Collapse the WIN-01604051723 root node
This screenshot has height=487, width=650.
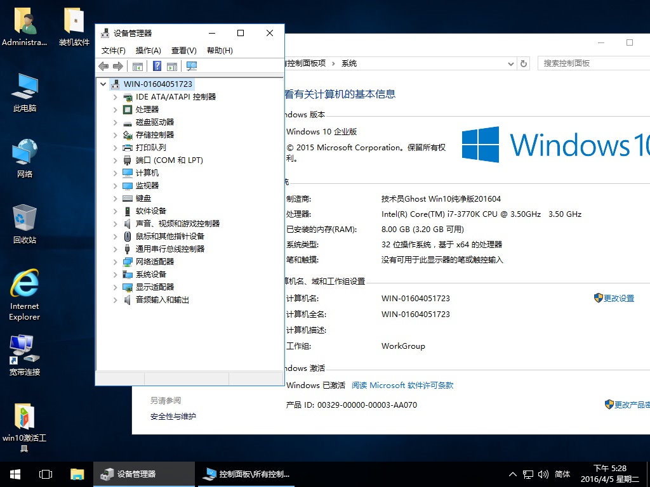click(x=103, y=84)
